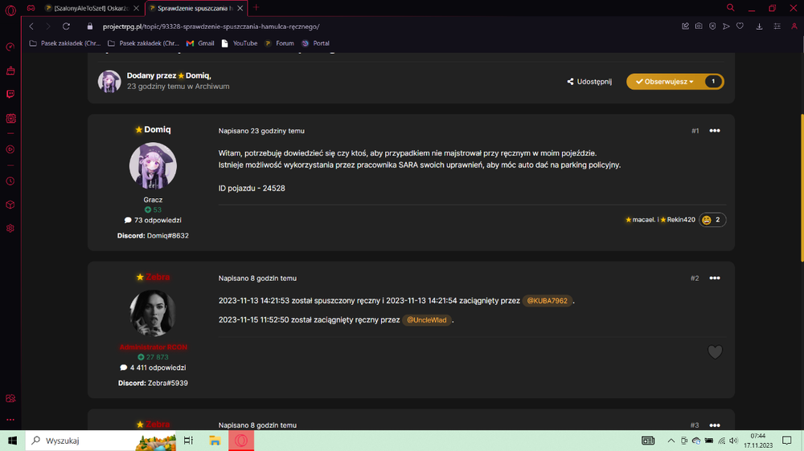Open the Archiwum category link

coord(211,87)
